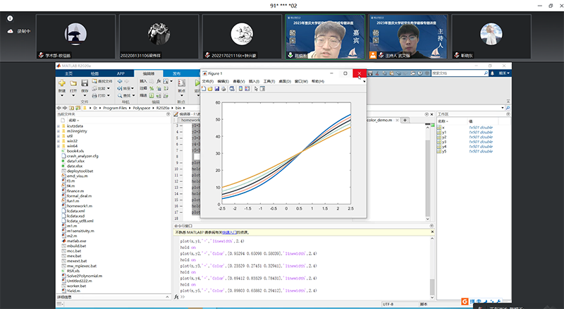Screen dimensions: 564x309
Task: Click Edit Plot arrow icon in Figure 1
Action: [x=256, y=89]
